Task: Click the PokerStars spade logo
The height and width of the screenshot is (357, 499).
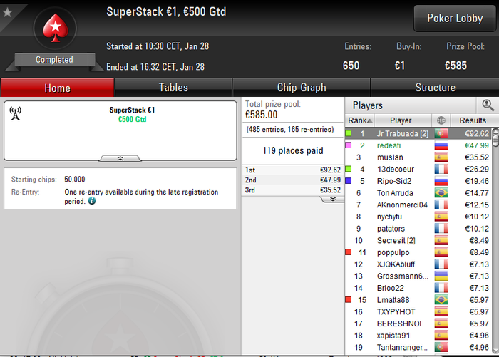Action: click(56, 28)
